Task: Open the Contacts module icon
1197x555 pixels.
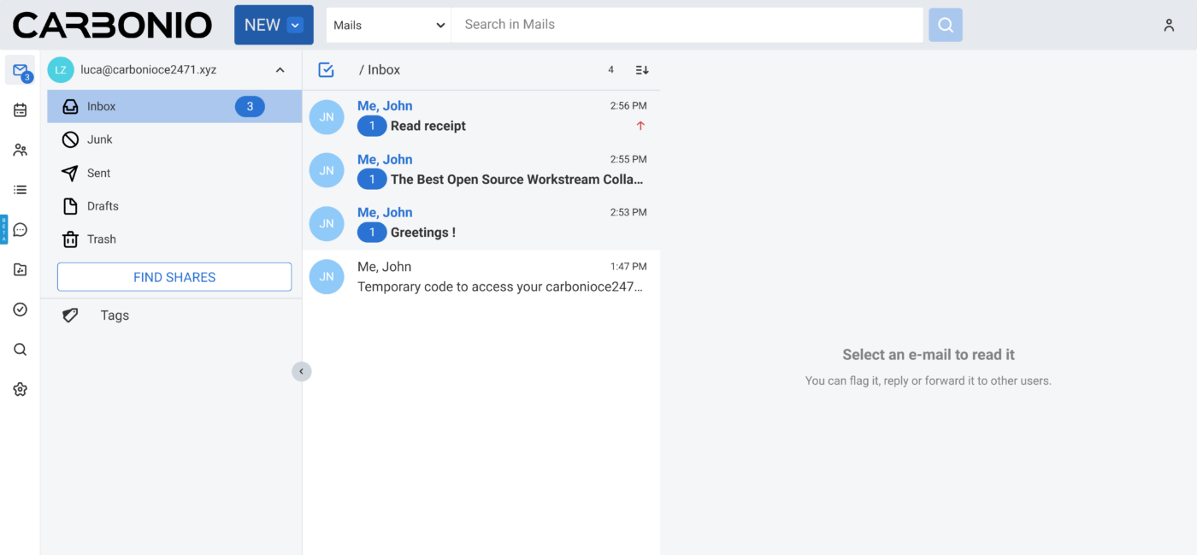Action: pos(21,151)
